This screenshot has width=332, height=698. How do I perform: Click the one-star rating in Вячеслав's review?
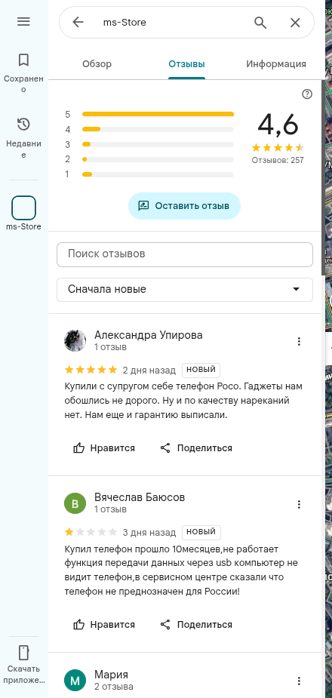(x=91, y=532)
